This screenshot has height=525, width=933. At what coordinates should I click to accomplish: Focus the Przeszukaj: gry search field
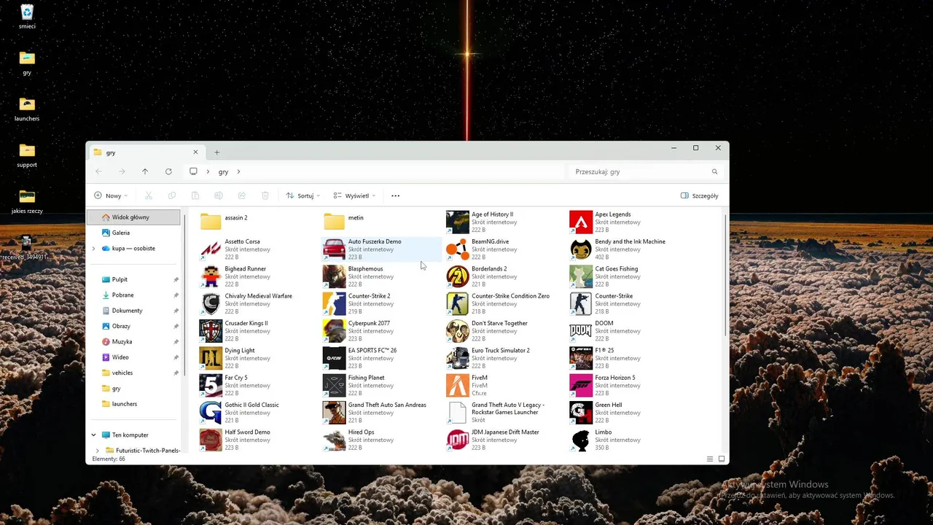646,172
